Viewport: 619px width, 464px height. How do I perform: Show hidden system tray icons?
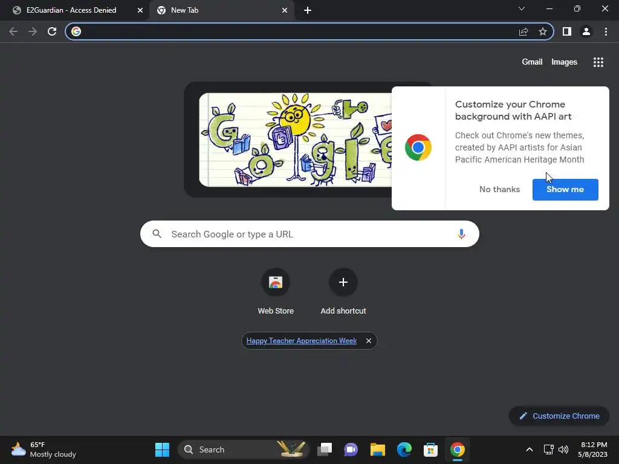click(530, 449)
